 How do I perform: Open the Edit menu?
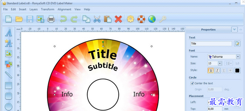pos(13,9)
